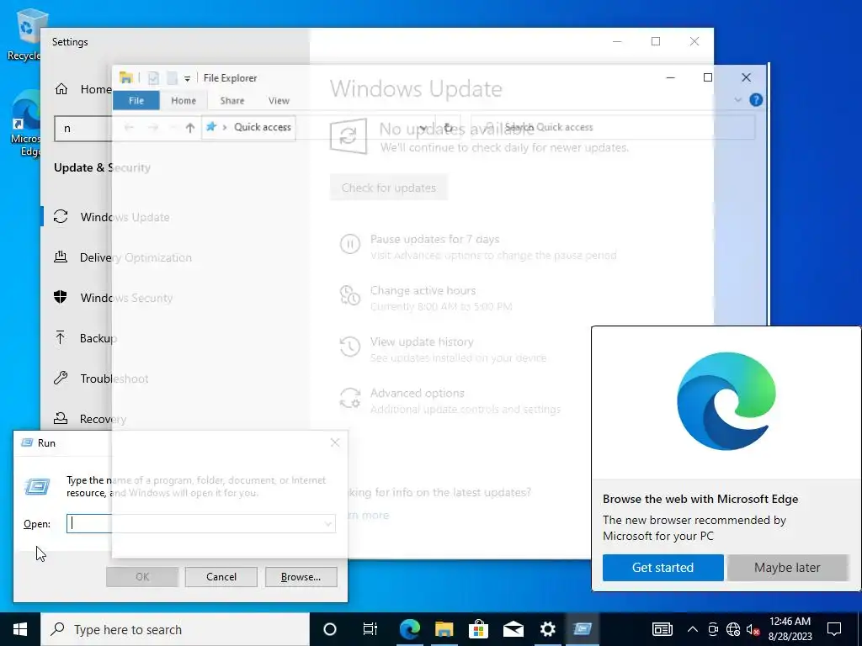
Task: Click Quick access in the address bar
Action: point(263,127)
